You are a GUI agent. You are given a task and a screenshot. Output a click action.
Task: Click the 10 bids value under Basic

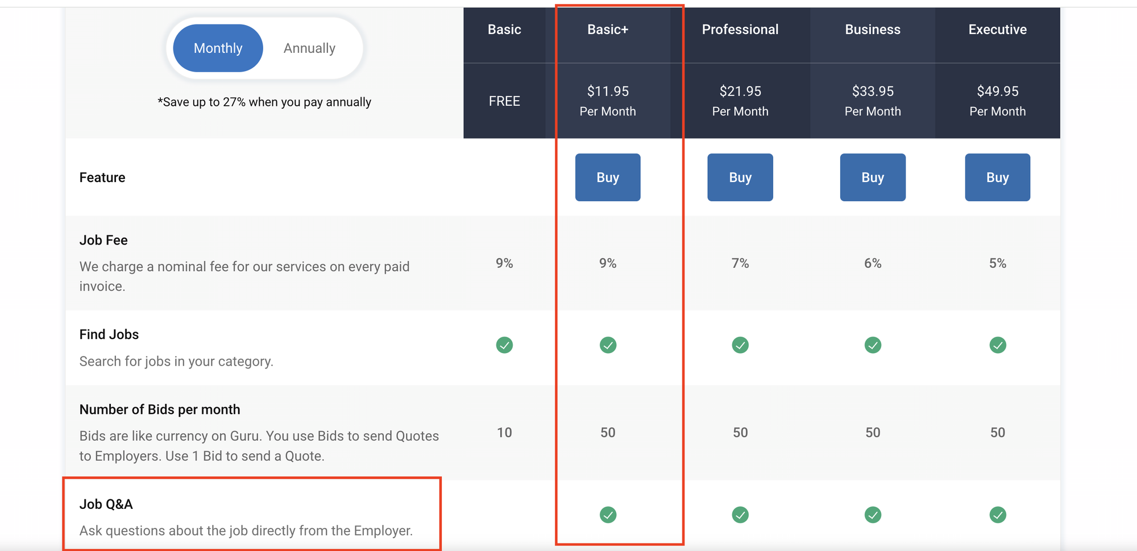(504, 433)
